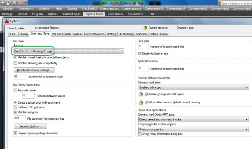Expand the InfoCenter search arrow

(219, 3)
